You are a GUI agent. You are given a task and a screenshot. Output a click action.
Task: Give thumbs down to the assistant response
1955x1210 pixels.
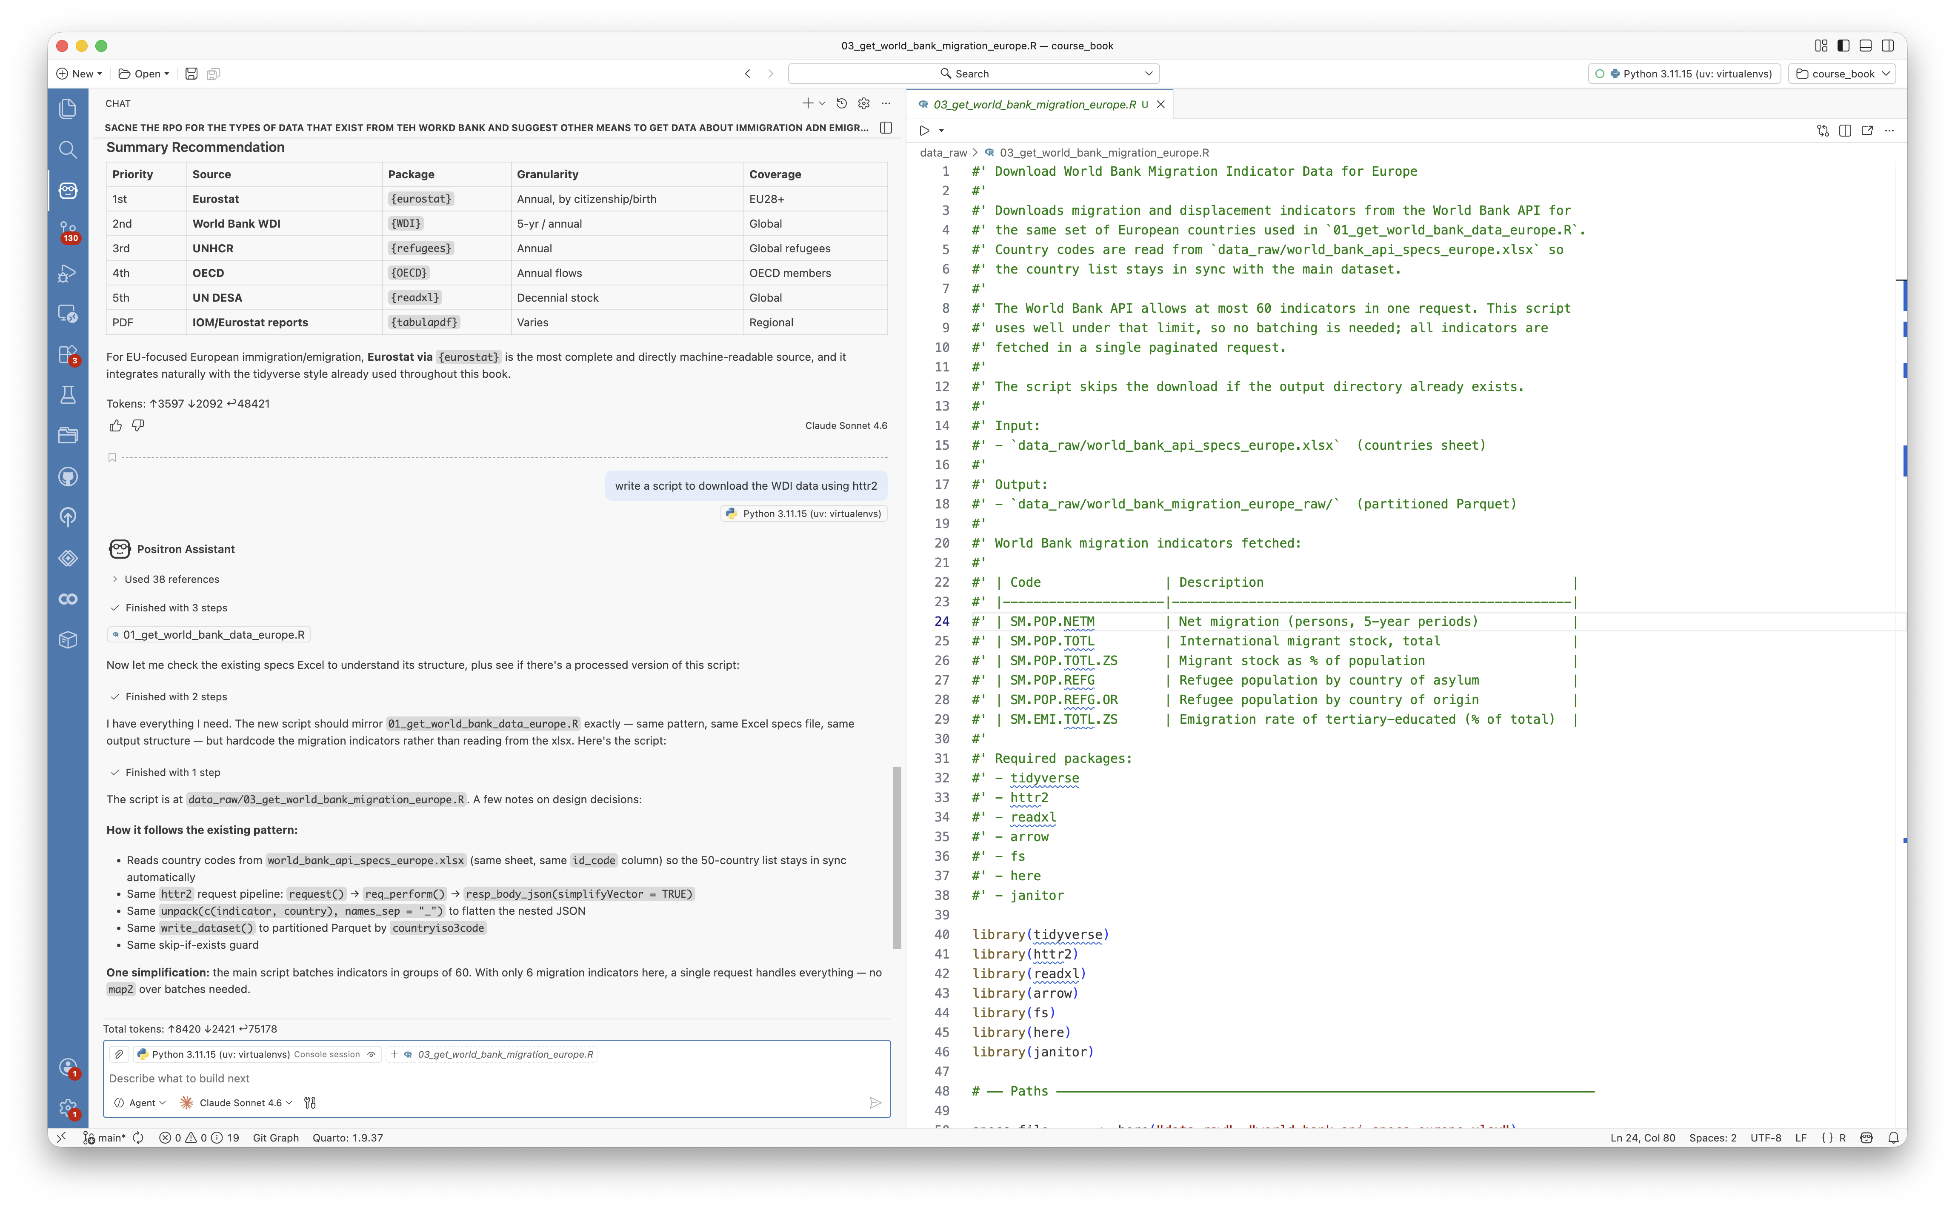tap(138, 426)
